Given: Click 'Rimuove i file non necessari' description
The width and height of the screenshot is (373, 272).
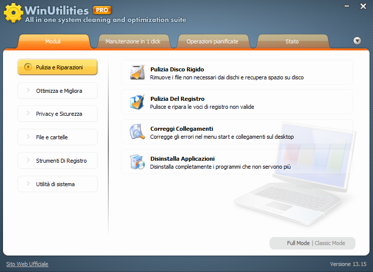Looking at the screenshot, I should 227,77.
